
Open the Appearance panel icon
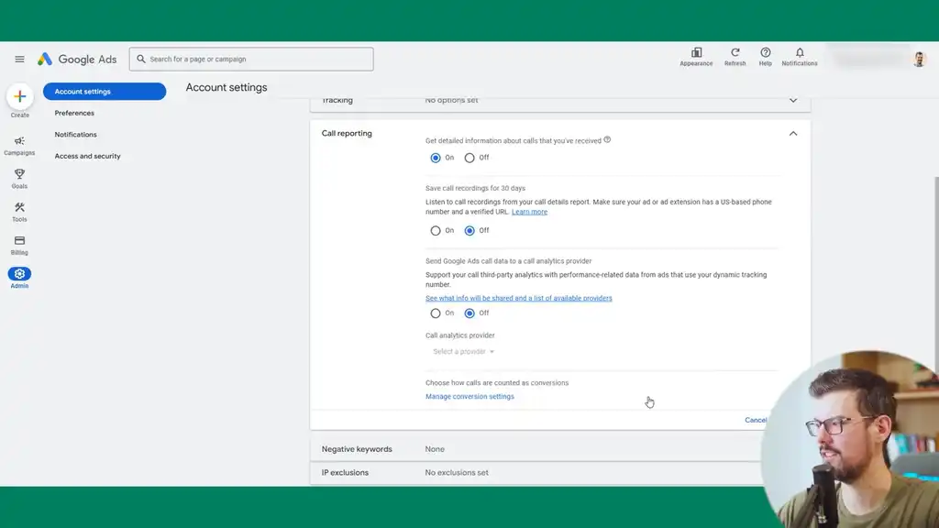696,53
